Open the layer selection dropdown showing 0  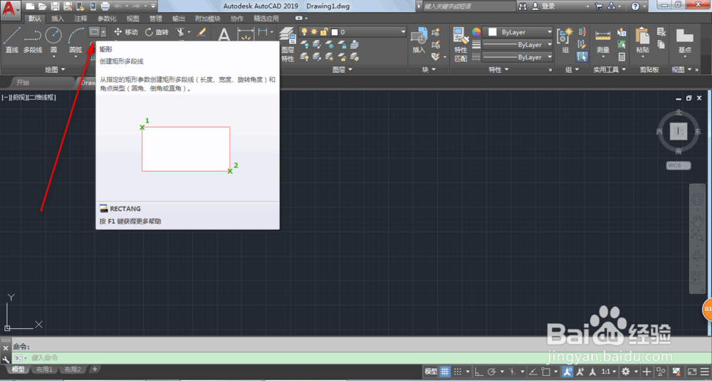coord(352,32)
